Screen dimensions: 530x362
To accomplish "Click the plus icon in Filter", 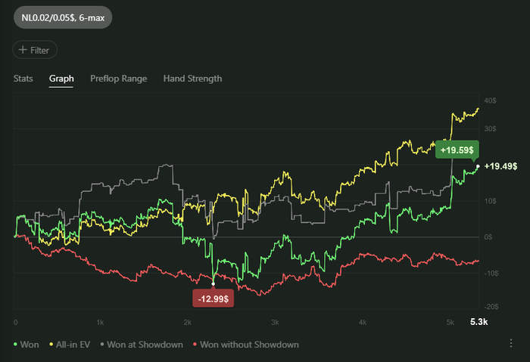I will (x=23, y=50).
